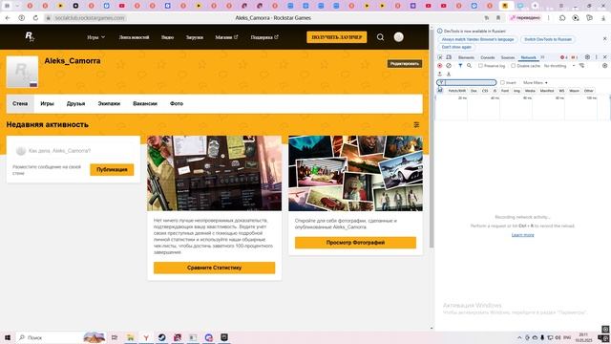Click the Rockstar Games logo

tap(30, 37)
